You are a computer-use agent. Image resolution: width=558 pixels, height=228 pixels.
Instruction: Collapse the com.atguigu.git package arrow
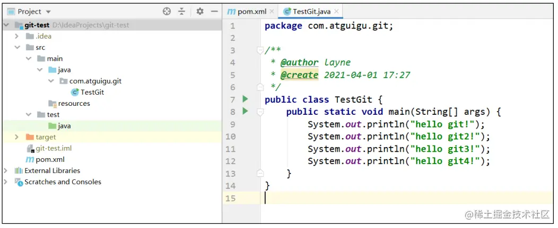(51, 81)
